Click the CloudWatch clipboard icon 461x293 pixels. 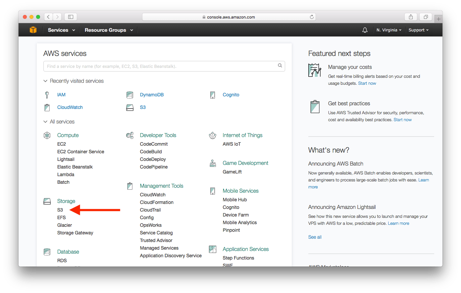(x=47, y=107)
